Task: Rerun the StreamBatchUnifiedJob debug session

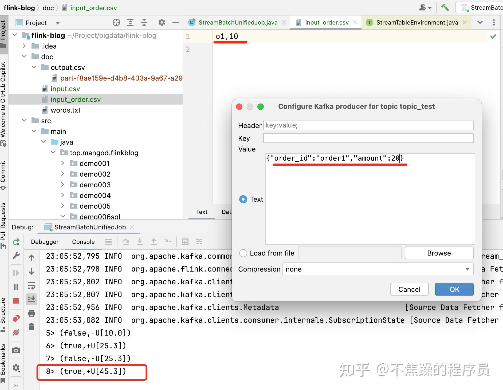Action: pos(16,242)
